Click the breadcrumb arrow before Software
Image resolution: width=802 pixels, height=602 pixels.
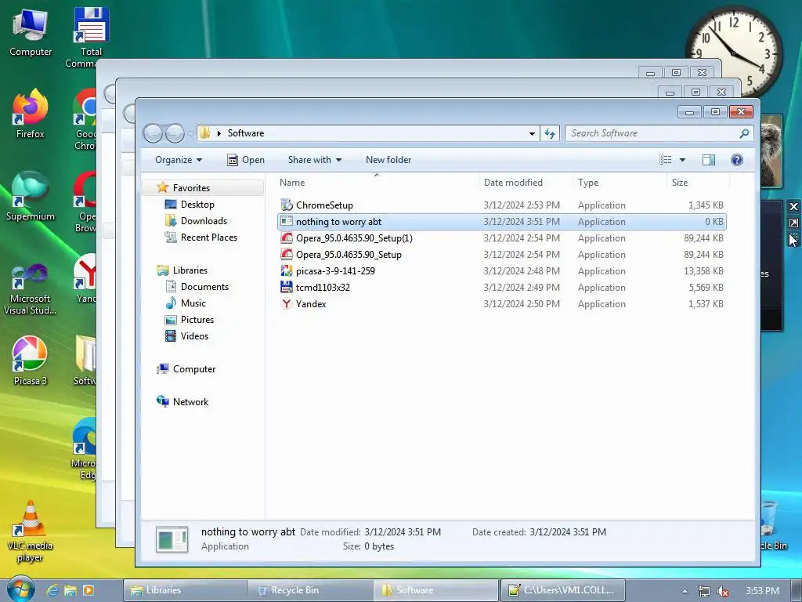coord(219,133)
